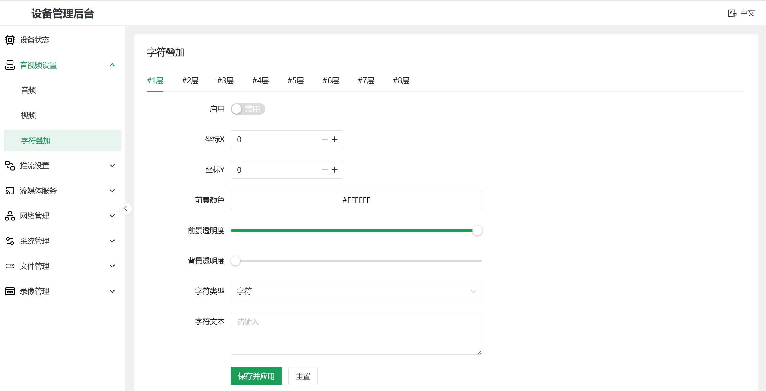This screenshot has width=766, height=391.
Task: Click the system management sliders icon
Action: click(x=10, y=241)
